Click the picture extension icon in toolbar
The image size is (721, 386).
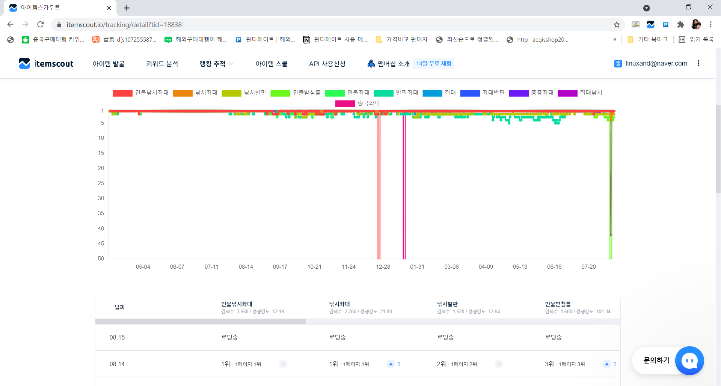coord(635,25)
